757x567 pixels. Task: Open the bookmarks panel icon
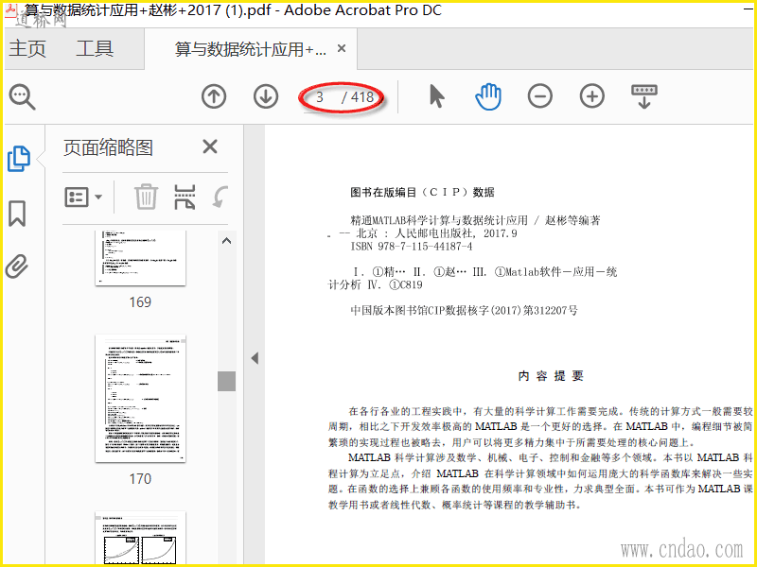pyautogui.click(x=17, y=214)
